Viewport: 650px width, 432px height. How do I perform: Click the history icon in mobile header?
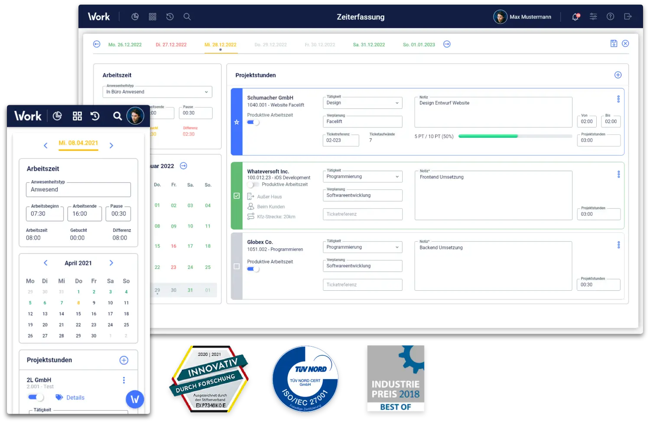coord(95,116)
